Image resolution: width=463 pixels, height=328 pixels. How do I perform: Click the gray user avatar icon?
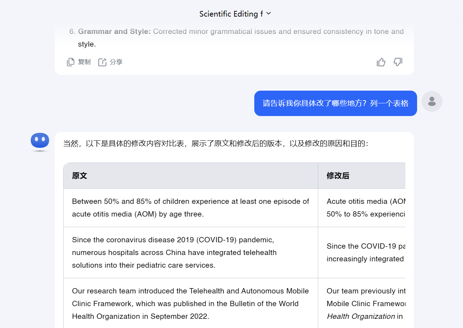point(432,102)
